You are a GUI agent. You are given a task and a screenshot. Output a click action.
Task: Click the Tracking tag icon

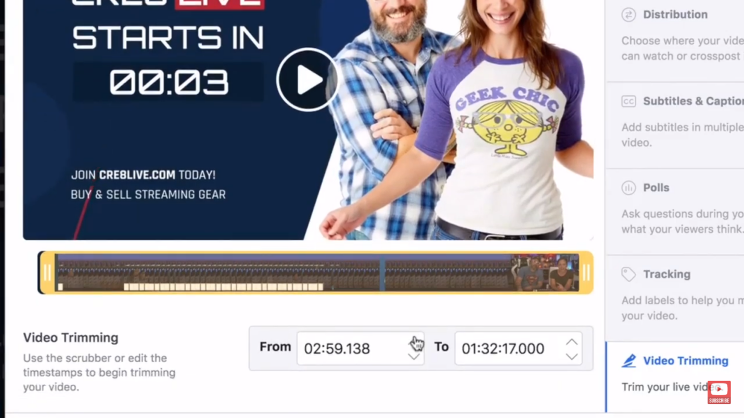(x=628, y=274)
